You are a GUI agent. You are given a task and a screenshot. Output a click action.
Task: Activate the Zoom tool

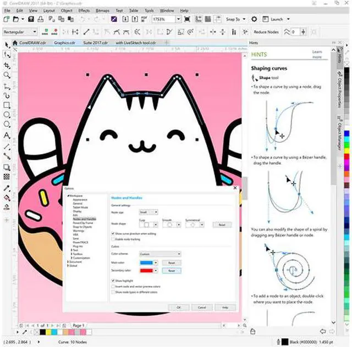tap(7, 75)
